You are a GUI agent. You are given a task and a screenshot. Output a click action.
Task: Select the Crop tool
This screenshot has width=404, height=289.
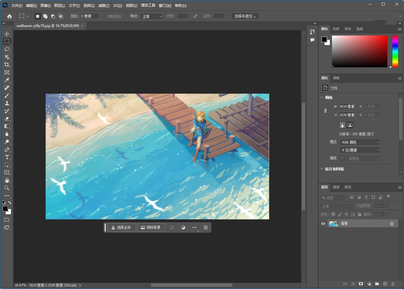(7, 65)
